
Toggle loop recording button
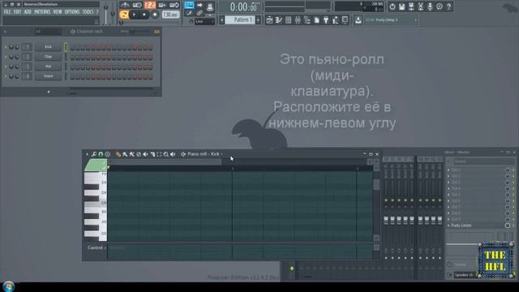click(174, 5)
